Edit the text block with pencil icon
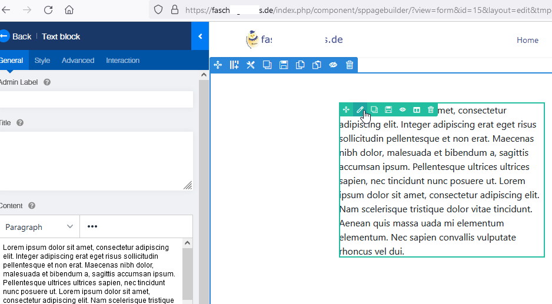The width and height of the screenshot is (552, 304). point(360,110)
